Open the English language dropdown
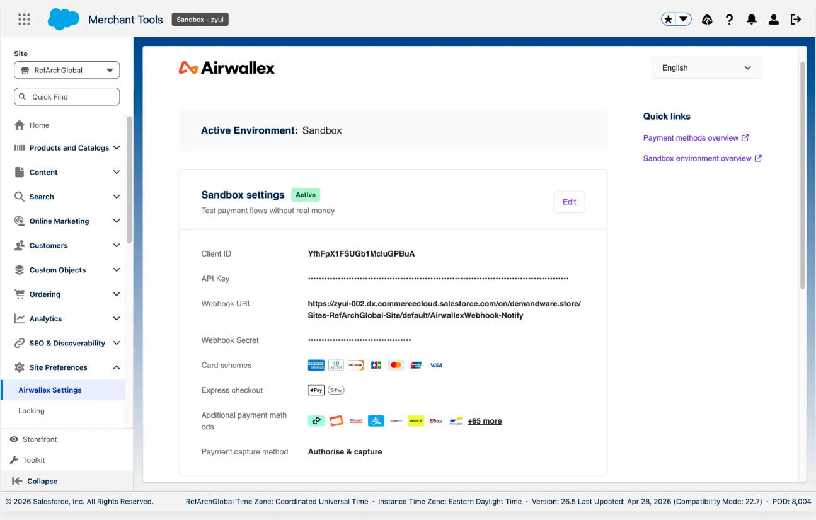This screenshot has height=520, width=816. [706, 67]
